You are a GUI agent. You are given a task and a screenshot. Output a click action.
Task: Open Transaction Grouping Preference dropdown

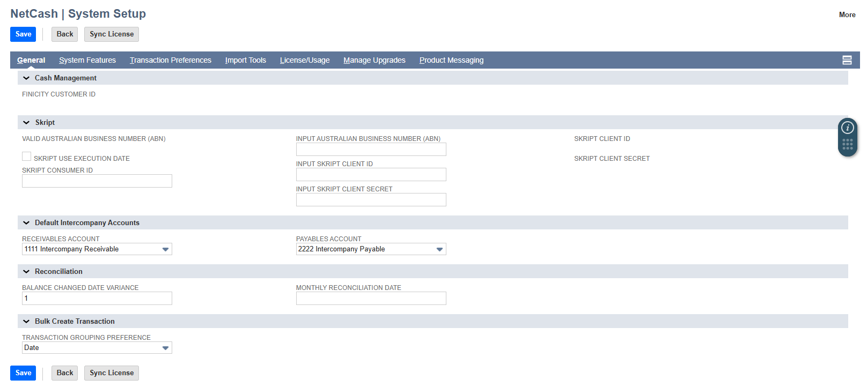(x=165, y=348)
